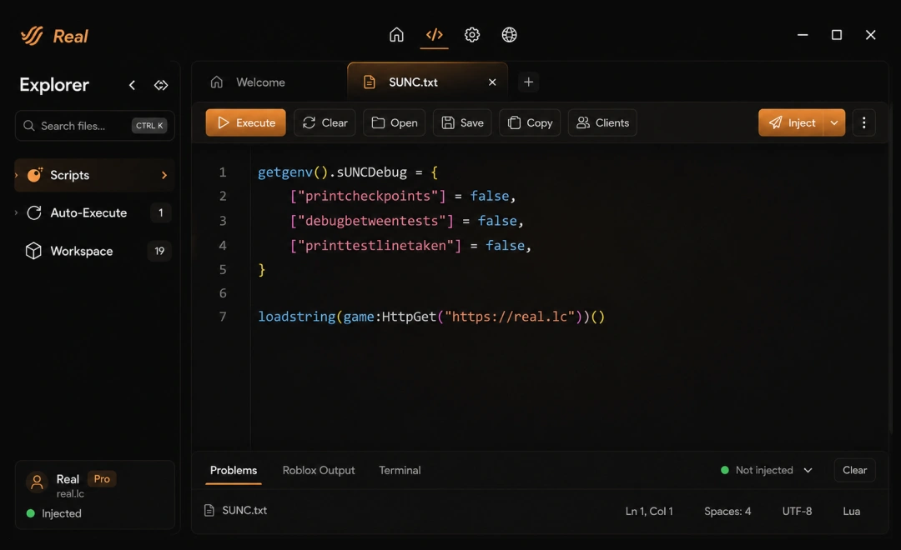Click the user avatar icon in profile card
The width and height of the screenshot is (901, 550).
click(37, 483)
